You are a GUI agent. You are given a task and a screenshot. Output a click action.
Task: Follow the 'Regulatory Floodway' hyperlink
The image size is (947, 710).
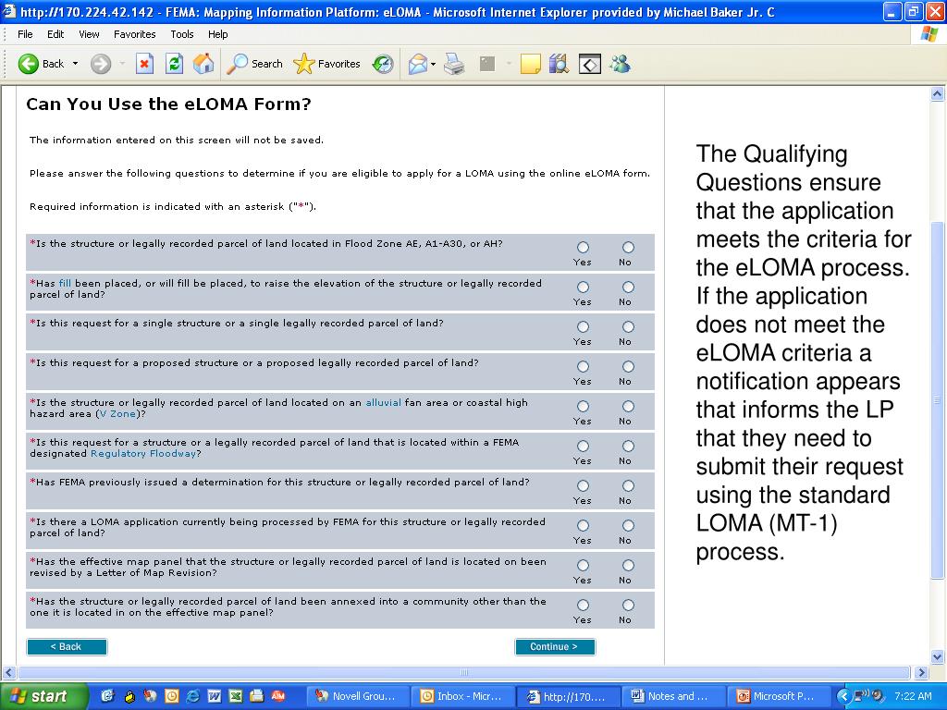pyautogui.click(x=143, y=454)
